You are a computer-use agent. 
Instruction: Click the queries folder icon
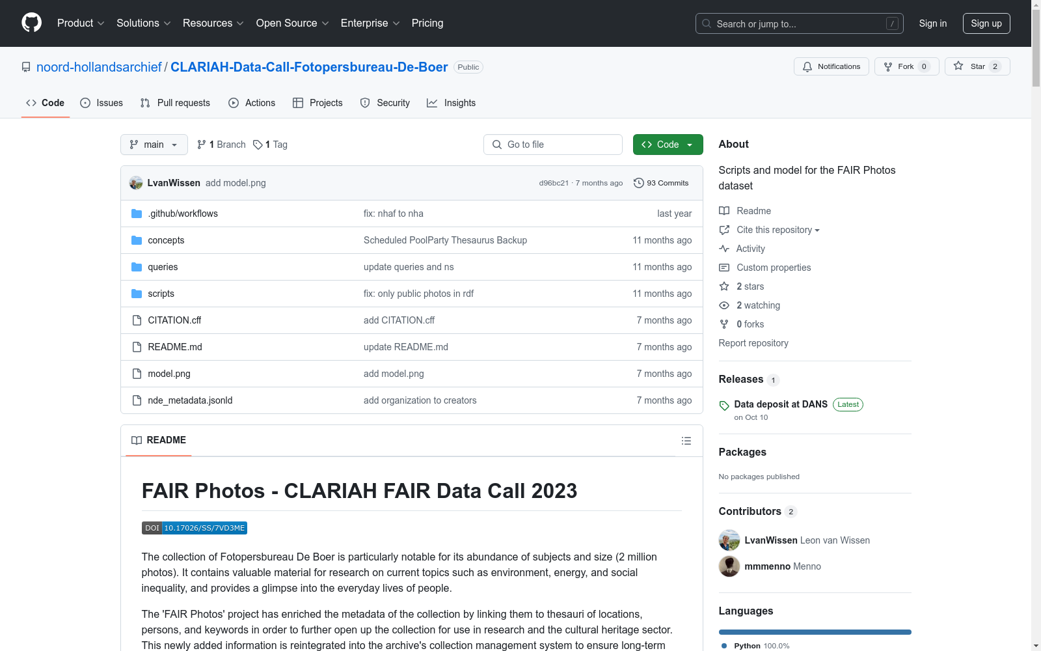click(137, 267)
